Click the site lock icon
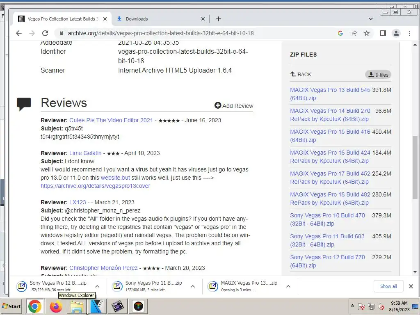The height and width of the screenshot is (315, 420). [x=62, y=33]
